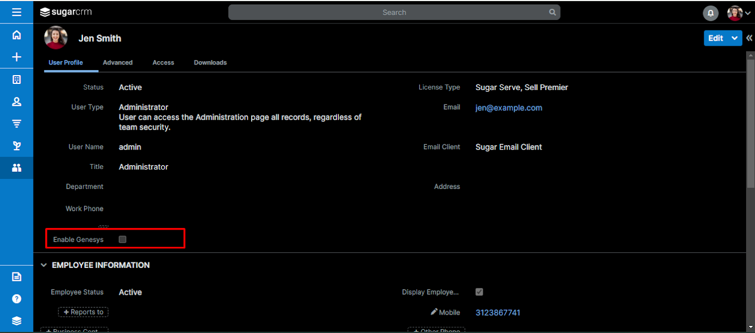The image size is (755, 333).
Task: Open the Help question mark icon
Action: coord(17,299)
